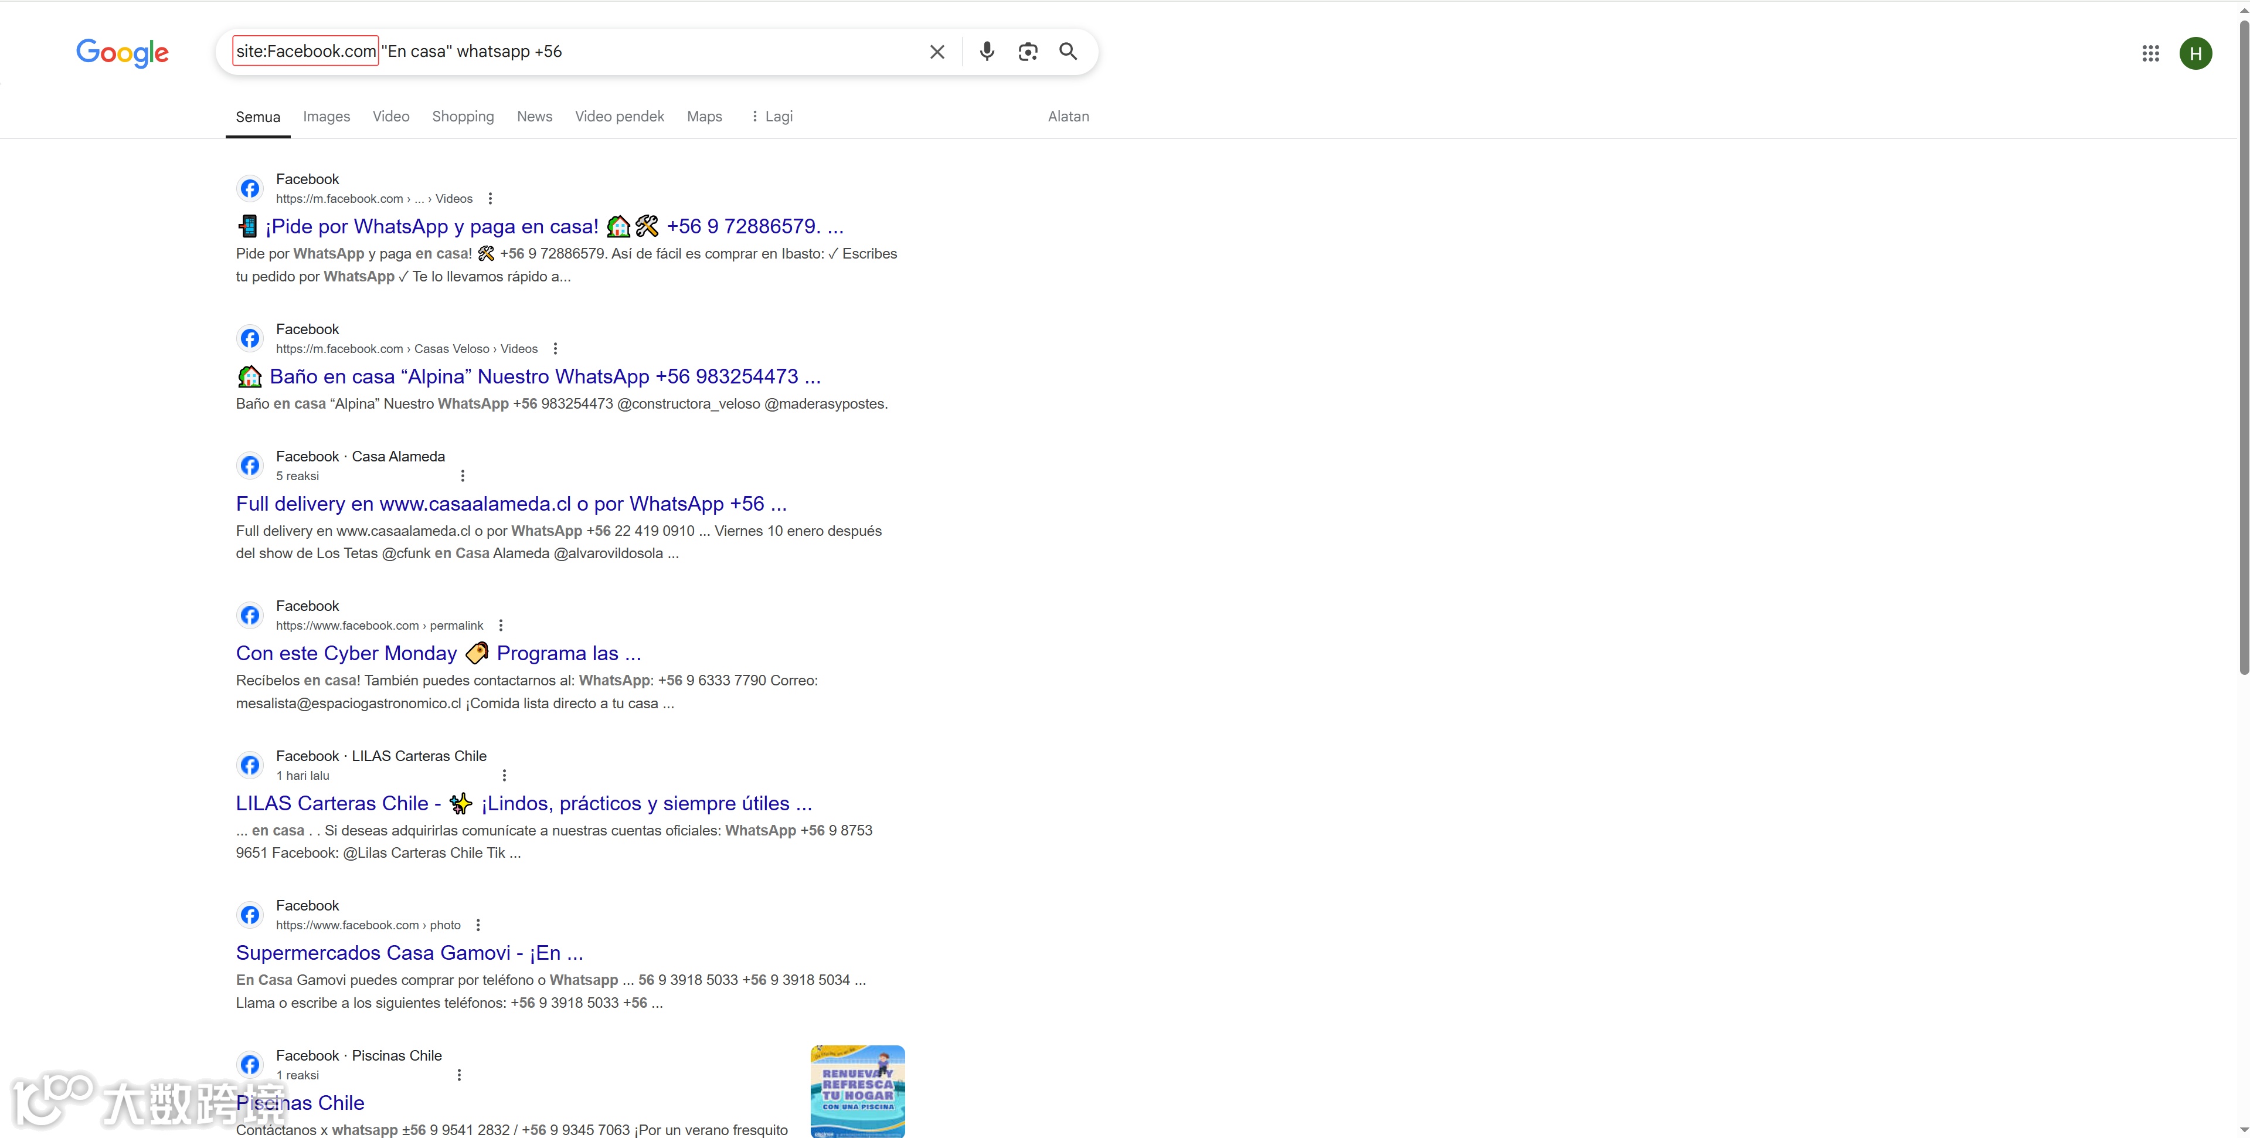The width and height of the screenshot is (2250, 1138).
Task: Open three-dot menu for LILAS Carteras result
Action: (x=504, y=776)
